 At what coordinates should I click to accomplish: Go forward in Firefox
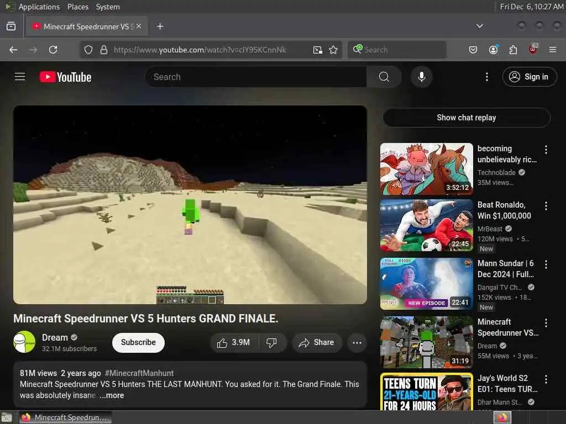coord(33,50)
